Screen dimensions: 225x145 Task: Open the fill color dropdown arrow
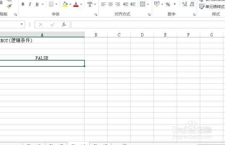pyautogui.click(x=70, y=4)
